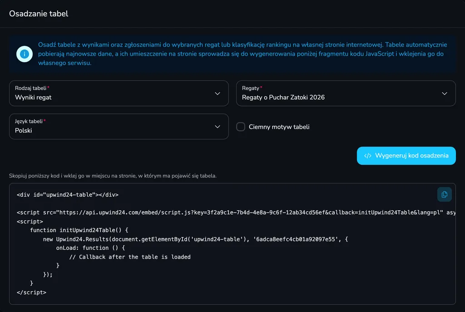
Task: Click the blue info circle icon
Action: (x=25, y=54)
